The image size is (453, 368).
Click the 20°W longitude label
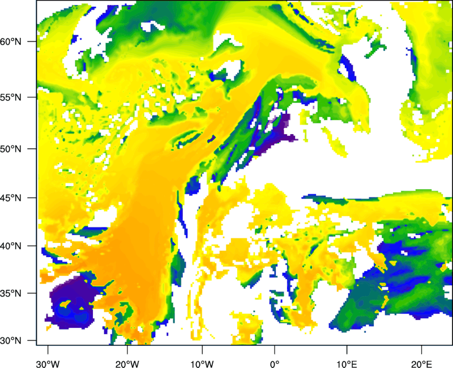(x=127, y=364)
